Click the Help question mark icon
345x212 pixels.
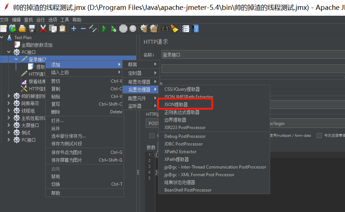(196, 29)
